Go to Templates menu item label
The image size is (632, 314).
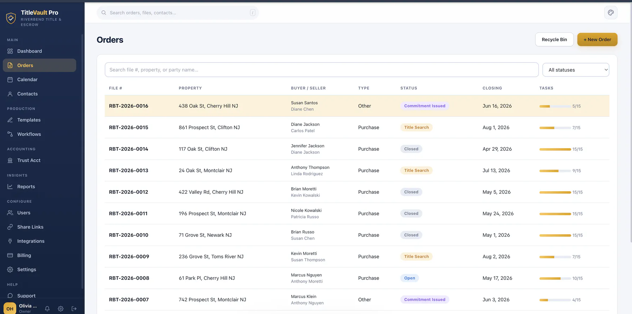point(29,120)
